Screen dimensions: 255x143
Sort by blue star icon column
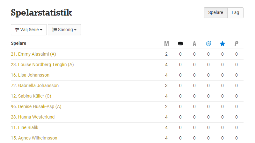[x=222, y=44]
